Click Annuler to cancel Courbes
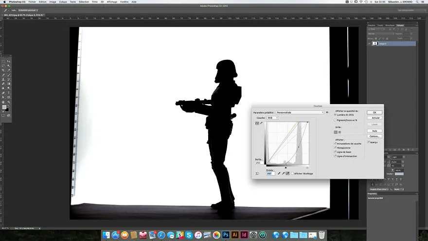 (374, 118)
